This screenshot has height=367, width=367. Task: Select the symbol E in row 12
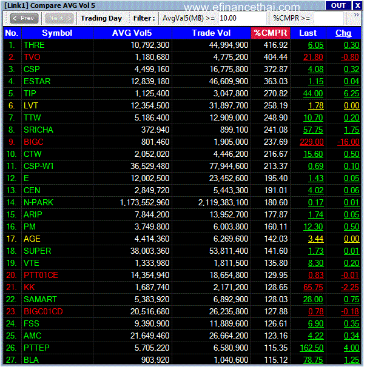(x=26, y=178)
